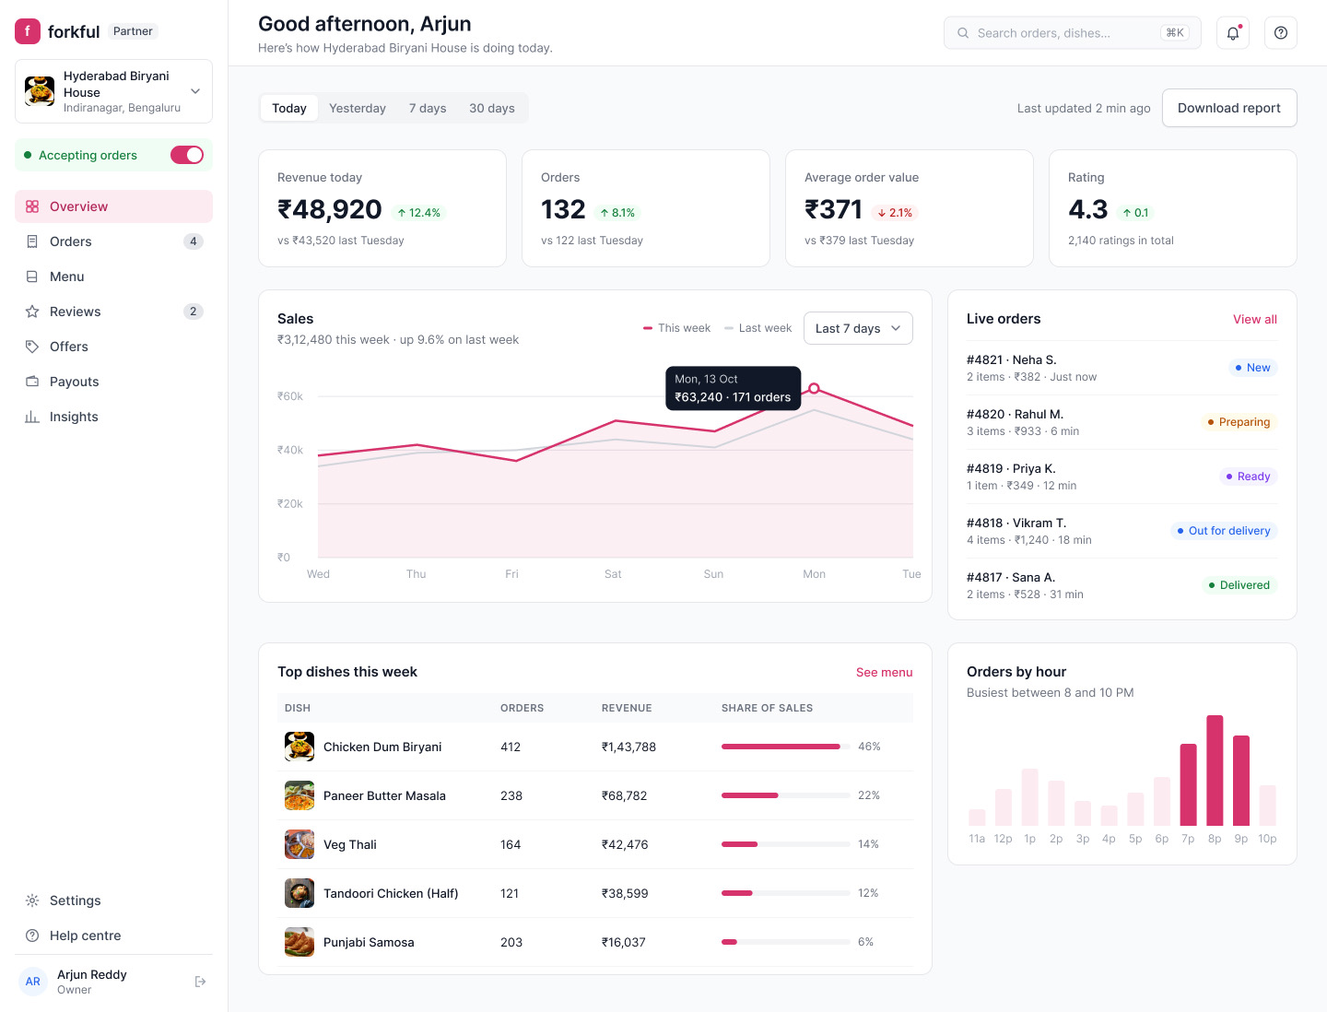Click Paneer Butter Masala sales share bar
This screenshot has height=1012, width=1327.
click(786, 795)
